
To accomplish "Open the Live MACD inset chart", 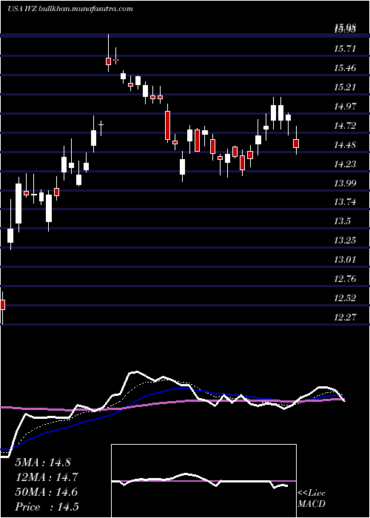I will (203, 481).
